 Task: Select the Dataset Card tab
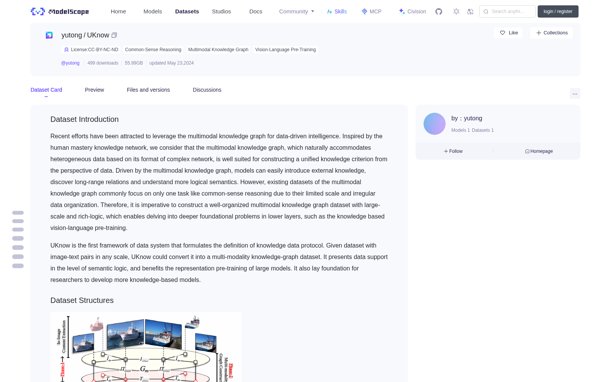[46, 90]
